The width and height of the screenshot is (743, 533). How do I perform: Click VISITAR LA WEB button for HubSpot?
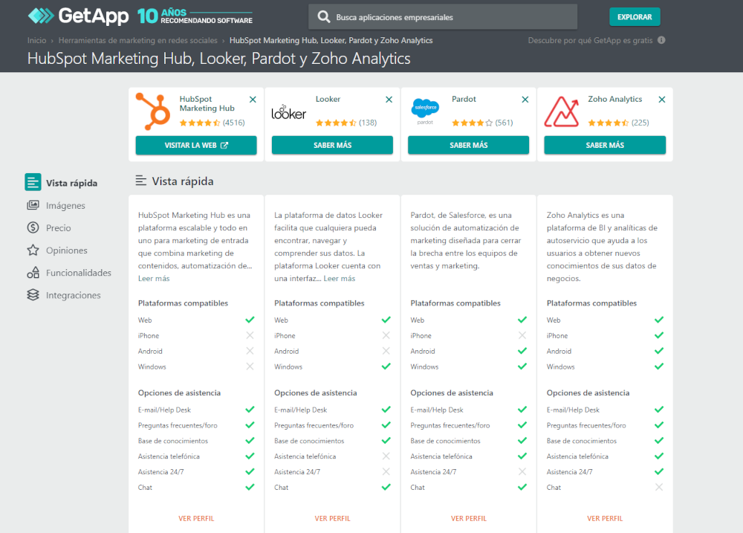click(x=196, y=145)
